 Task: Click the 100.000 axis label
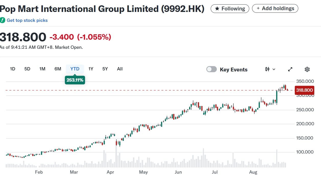click(x=305, y=152)
